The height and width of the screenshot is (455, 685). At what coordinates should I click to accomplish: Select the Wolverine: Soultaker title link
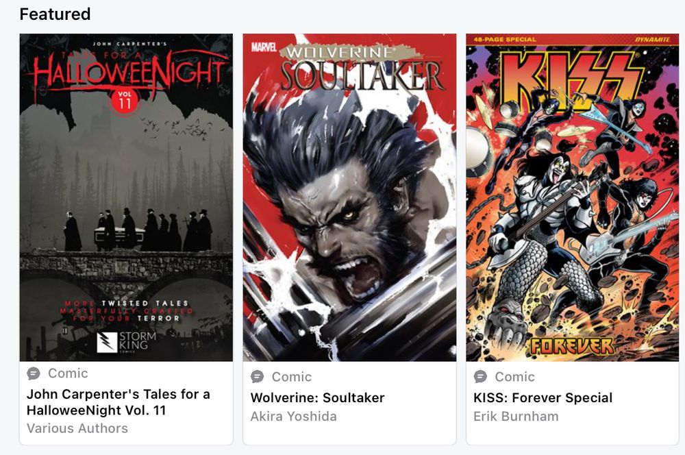(318, 397)
